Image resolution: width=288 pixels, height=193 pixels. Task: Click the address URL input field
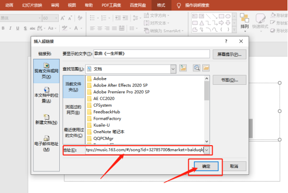[145, 150]
